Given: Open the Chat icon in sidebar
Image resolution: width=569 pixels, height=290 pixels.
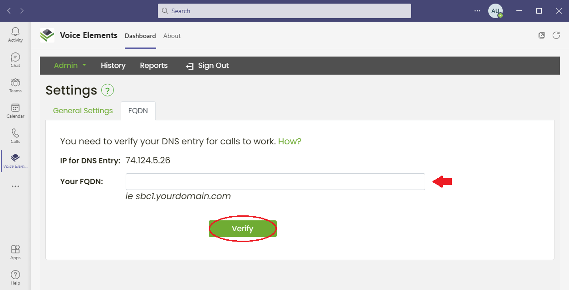Looking at the screenshot, I should 15,57.
